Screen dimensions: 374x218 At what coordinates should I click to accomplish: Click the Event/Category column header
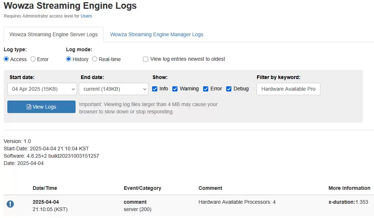point(142,188)
